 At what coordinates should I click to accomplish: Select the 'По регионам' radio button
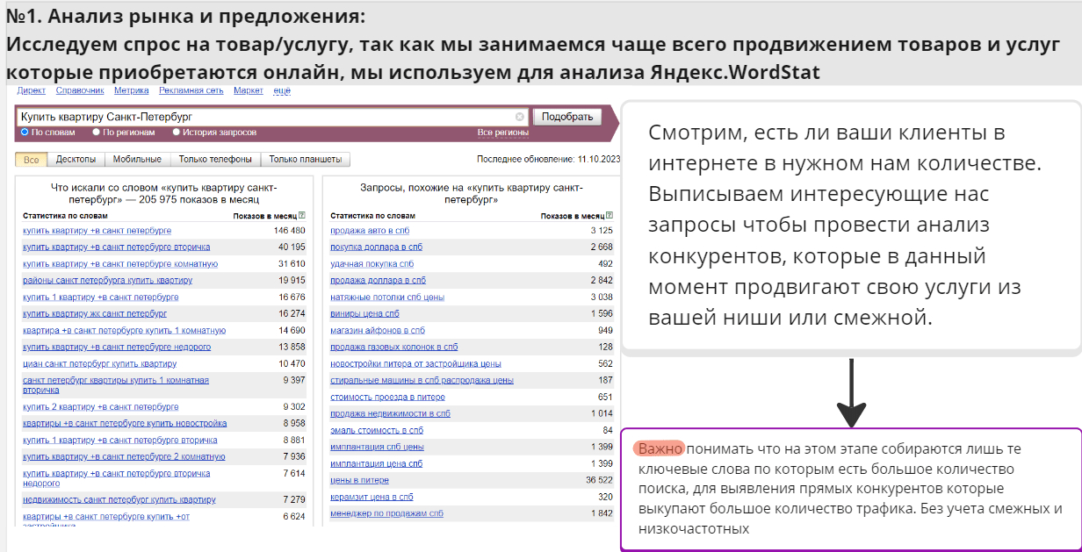pyautogui.click(x=97, y=133)
